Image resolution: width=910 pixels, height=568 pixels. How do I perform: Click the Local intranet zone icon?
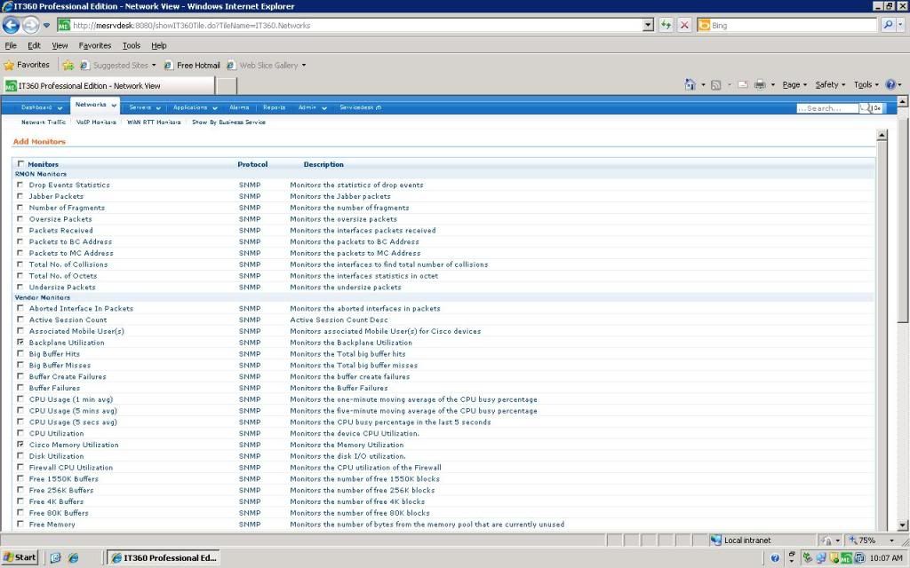[x=716, y=540]
